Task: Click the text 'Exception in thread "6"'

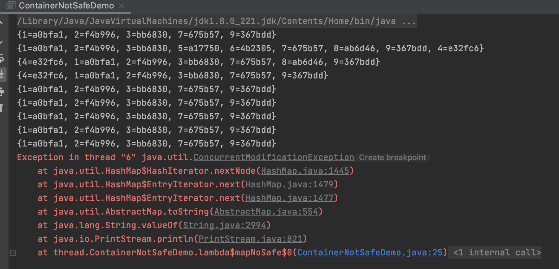Action: (x=76, y=157)
